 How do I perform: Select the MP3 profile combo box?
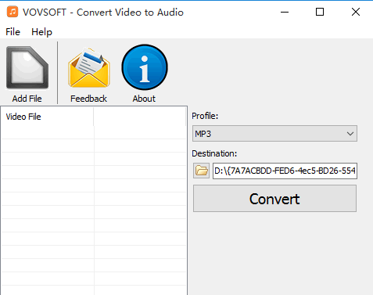pyautogui.click(x=274, y=134)
